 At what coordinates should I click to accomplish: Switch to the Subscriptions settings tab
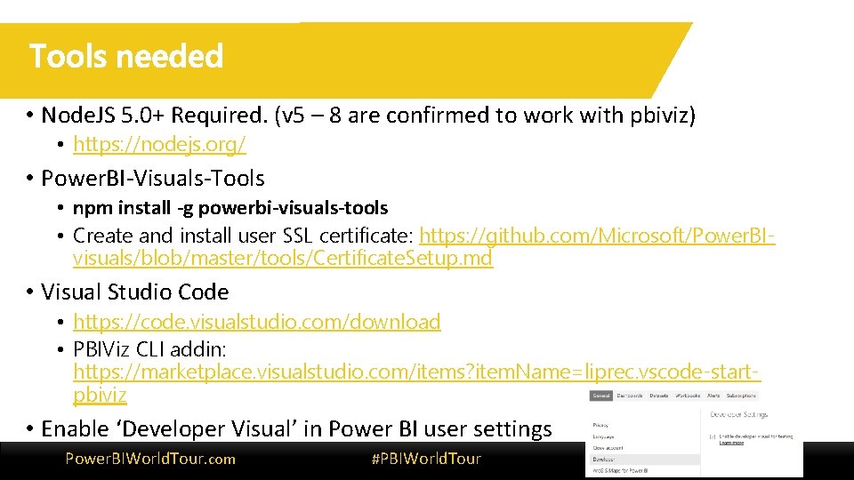point(741,396)
